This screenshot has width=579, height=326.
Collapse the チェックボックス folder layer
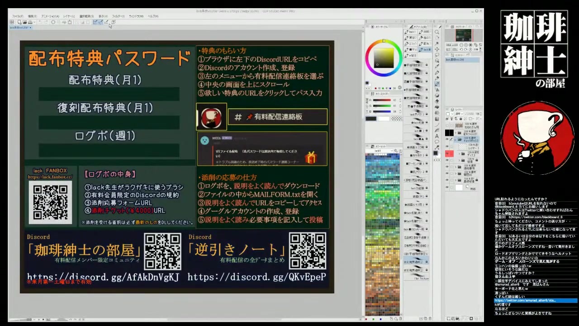pos(455,139)
